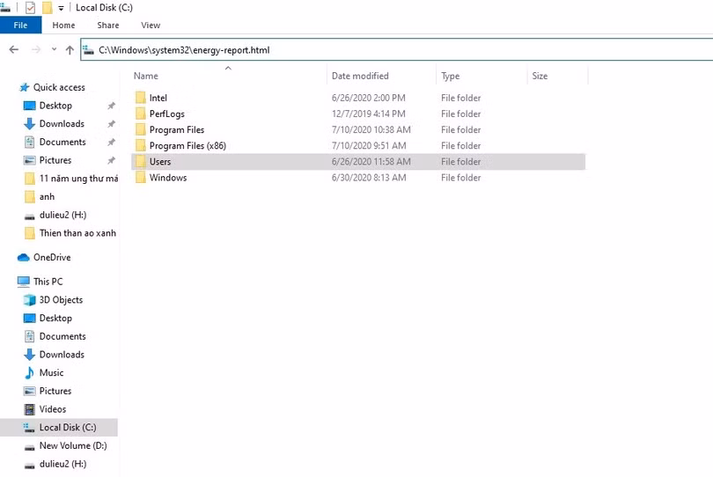The image size is (713, 477).
Task: Select Videos in the navigation pane
Action: 52,409
